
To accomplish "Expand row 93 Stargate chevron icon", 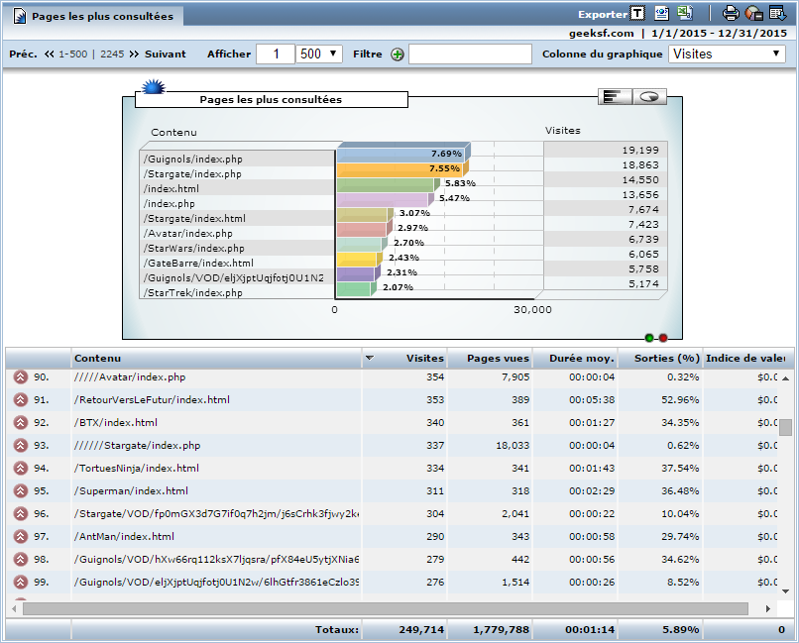I will [x=21, y=446].
